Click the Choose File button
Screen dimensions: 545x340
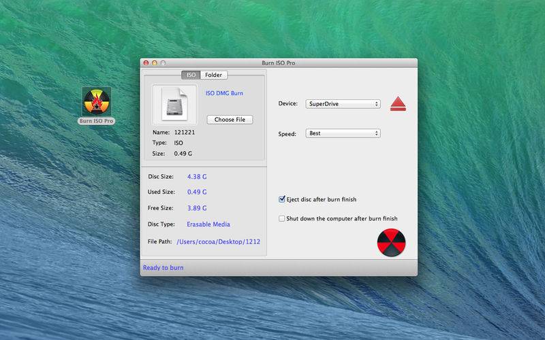(x=230, y=120)
